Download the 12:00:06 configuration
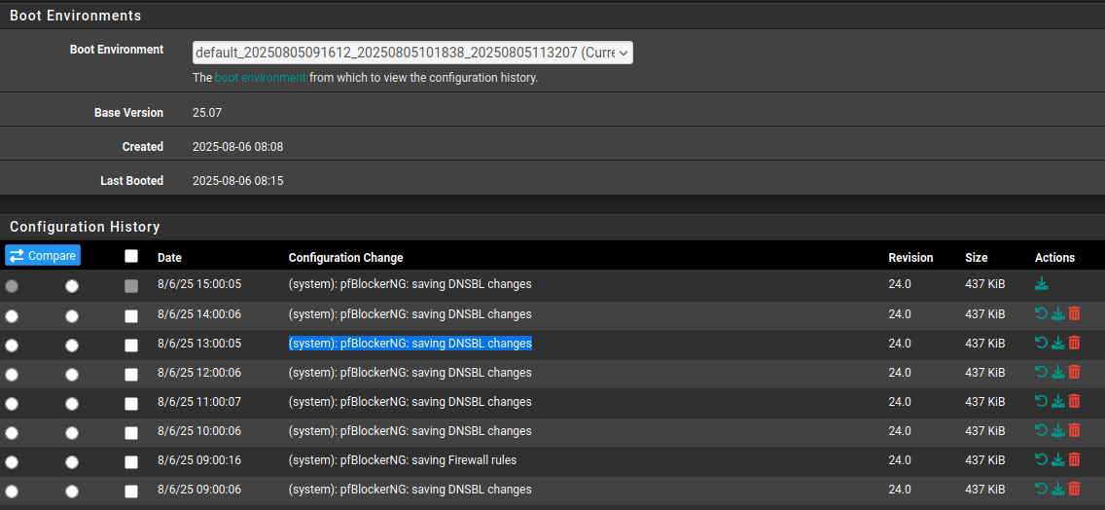The height and width of the screenshot is (510, 1105). pos(1057,373)
